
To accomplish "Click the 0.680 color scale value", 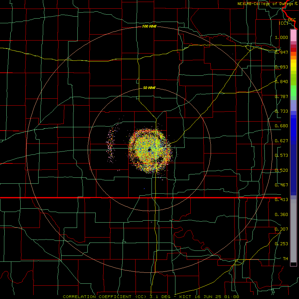I will [x=281, y=126].
